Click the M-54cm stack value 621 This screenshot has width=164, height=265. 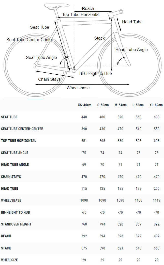[120, 248]
